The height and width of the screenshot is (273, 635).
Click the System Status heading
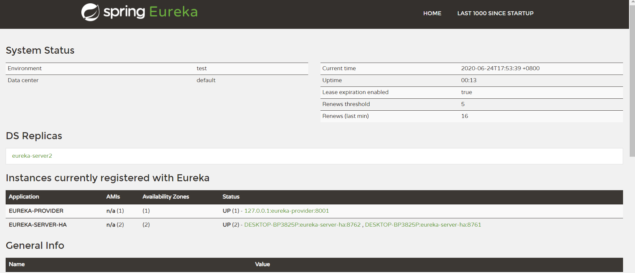40,50
